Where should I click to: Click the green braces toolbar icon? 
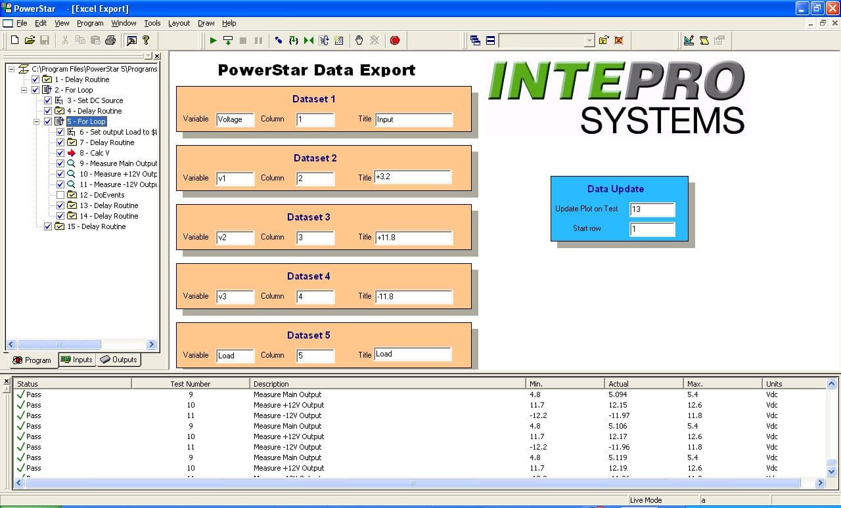294,40
